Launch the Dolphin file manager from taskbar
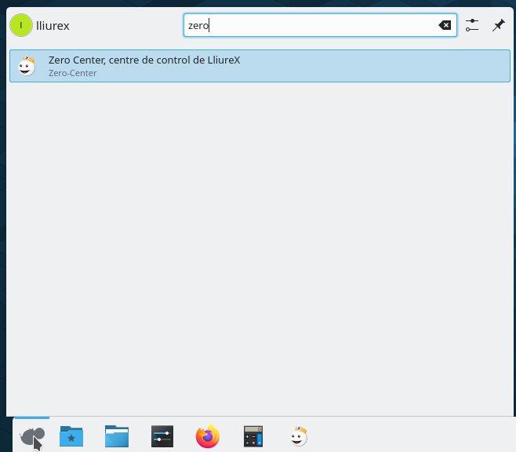The image size is (516, 452). click(x=117, y=436)
